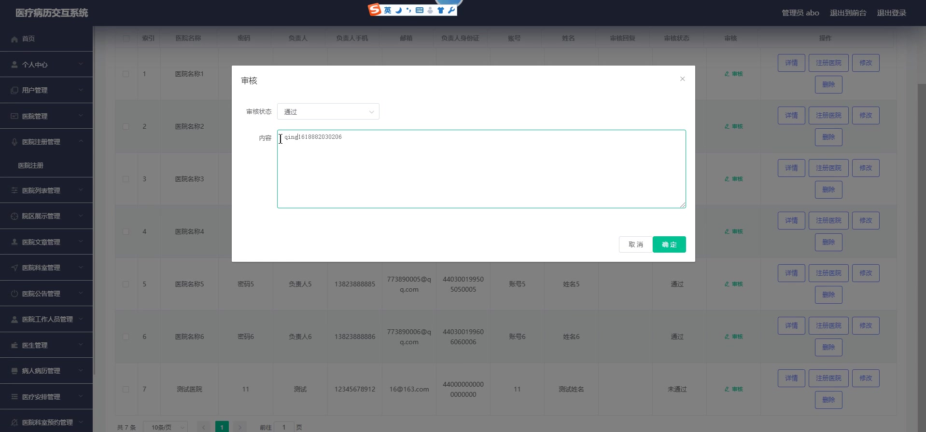Click the person icon for 个人中心
Screen dimensions: 926x432
click(14, 65)
